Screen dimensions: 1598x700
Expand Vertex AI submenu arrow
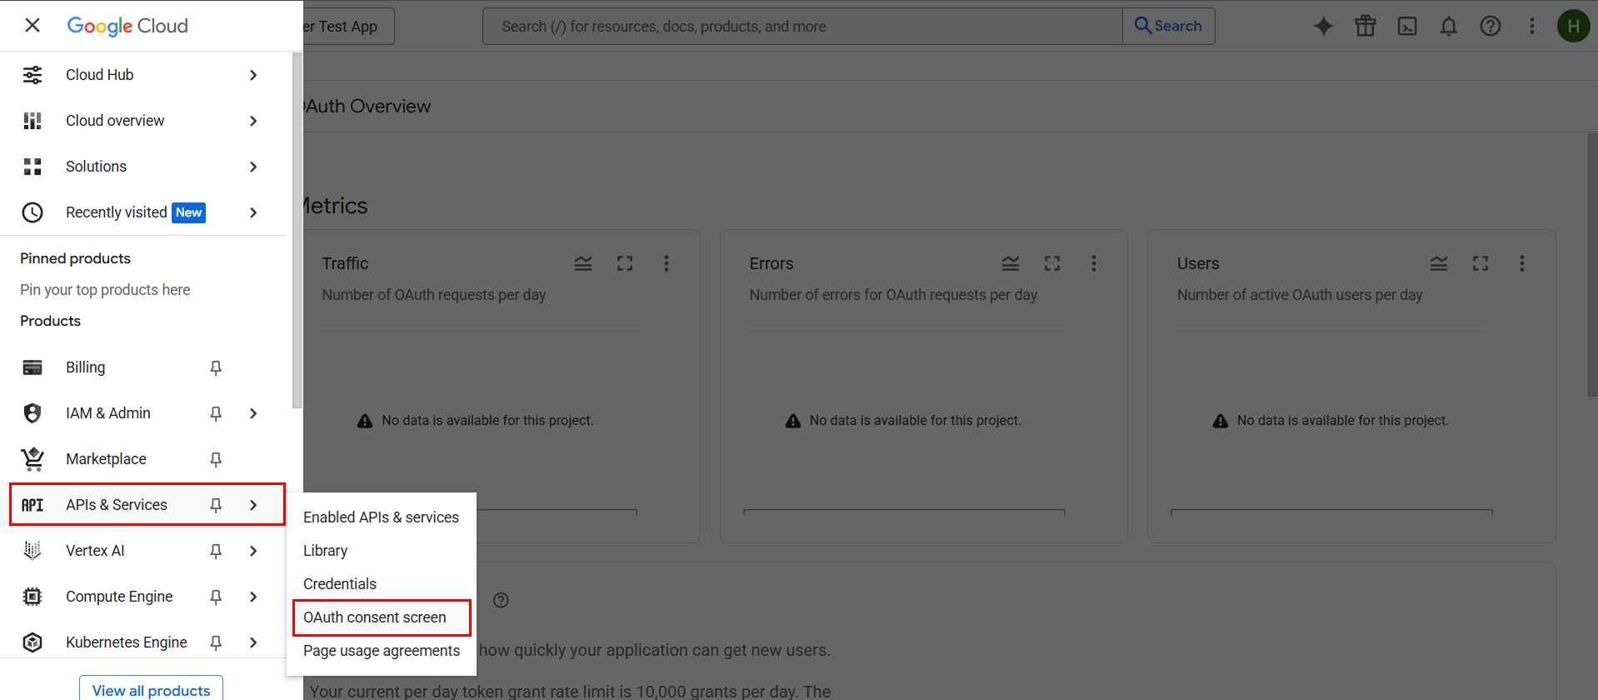click(253, 551)
